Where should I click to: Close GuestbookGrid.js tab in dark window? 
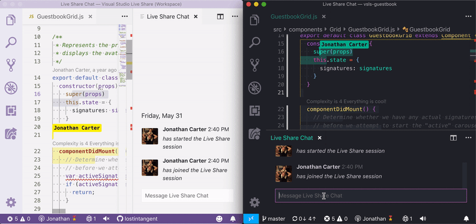point(324,17)
